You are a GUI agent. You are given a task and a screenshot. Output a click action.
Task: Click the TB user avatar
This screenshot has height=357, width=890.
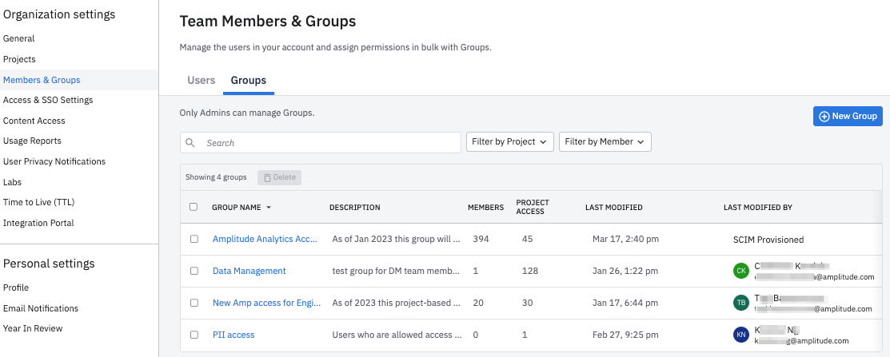(x=741, y=303)
